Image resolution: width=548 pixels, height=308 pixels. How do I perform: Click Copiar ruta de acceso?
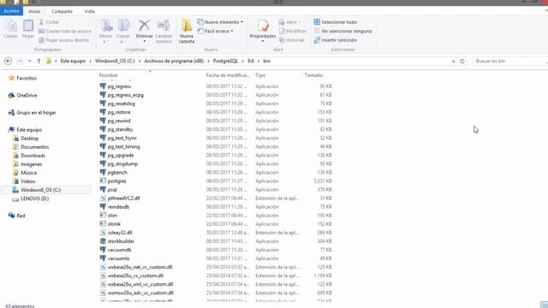65,31
